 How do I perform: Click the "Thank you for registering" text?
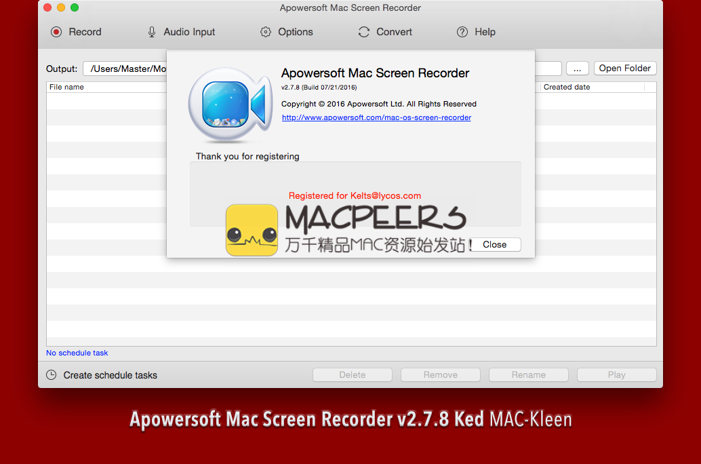247,157
